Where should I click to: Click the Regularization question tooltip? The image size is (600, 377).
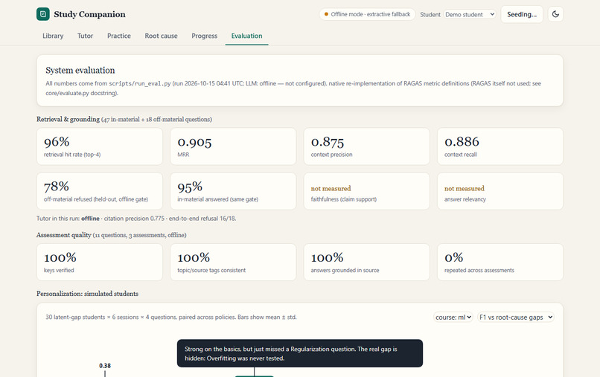click(299, 353)
